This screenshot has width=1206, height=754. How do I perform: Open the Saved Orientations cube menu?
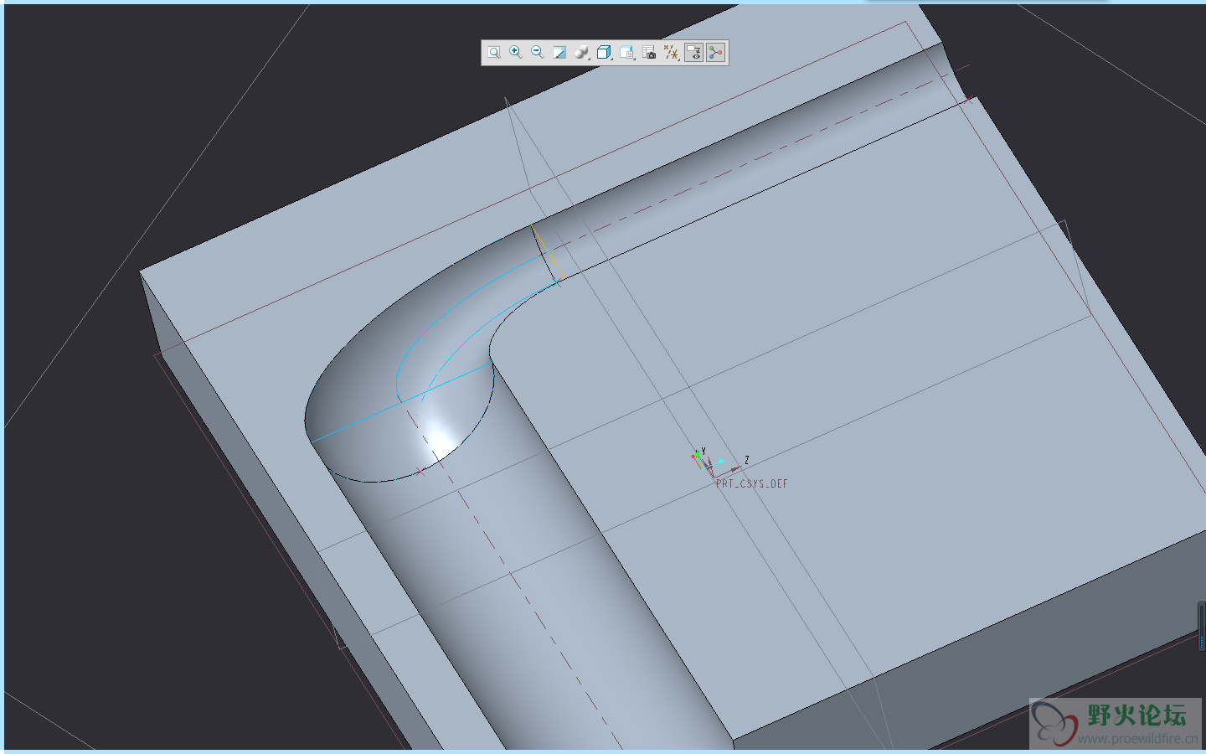coord(604,53)
